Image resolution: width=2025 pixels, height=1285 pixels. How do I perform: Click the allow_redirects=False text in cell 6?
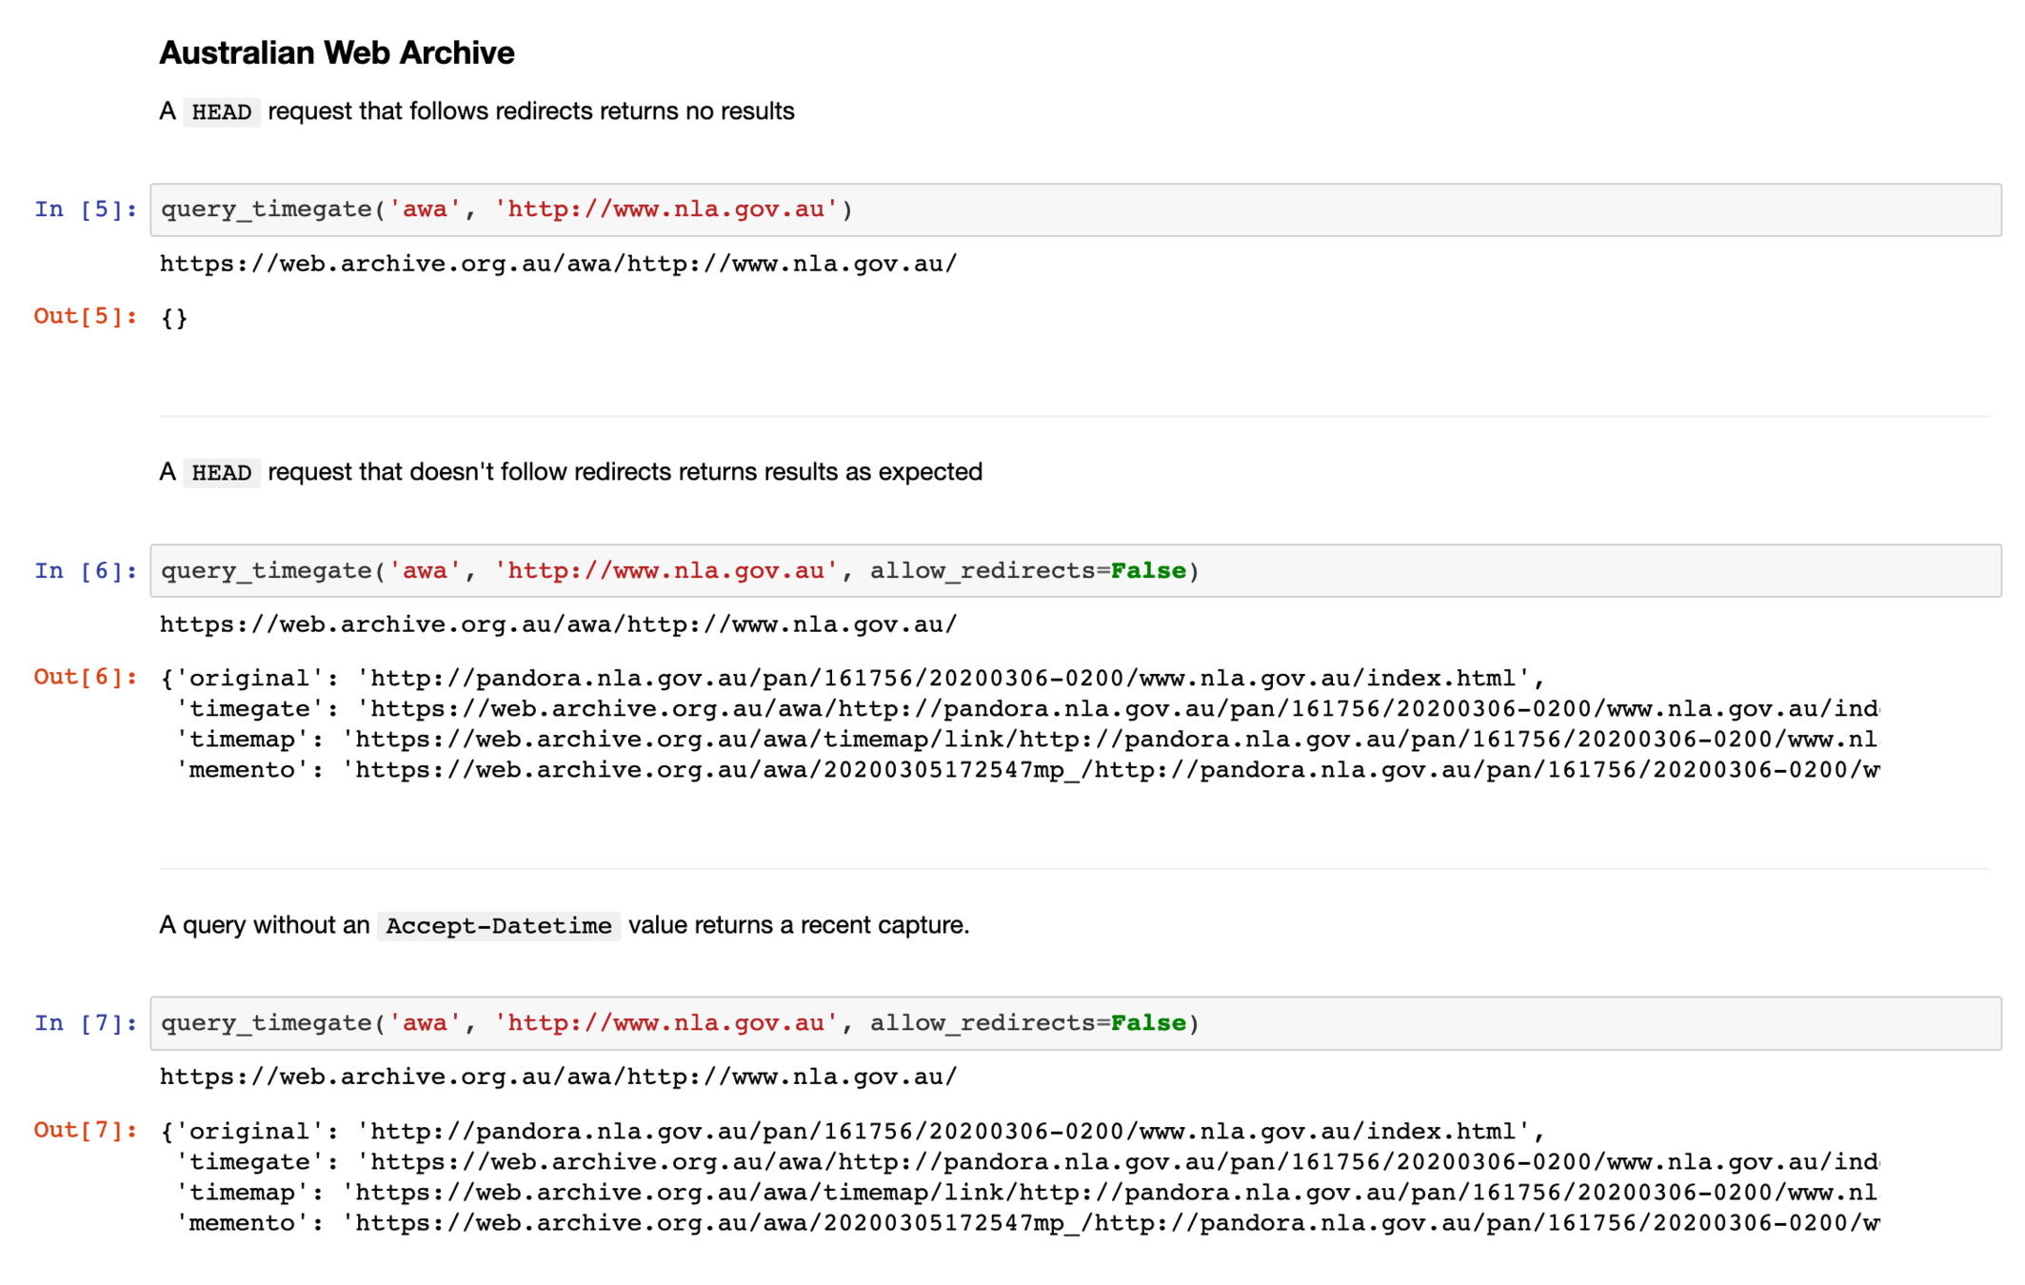[1027, 571]
